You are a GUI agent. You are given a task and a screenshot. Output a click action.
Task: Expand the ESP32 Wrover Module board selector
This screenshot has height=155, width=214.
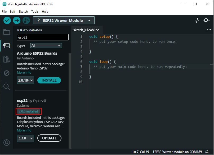tap(64, 20)
